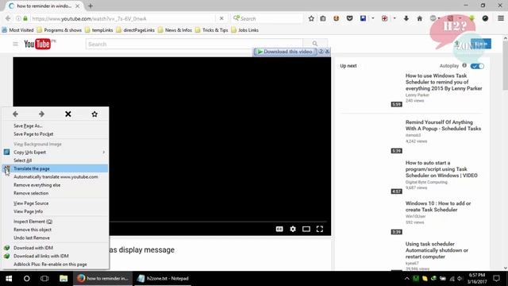Open video 'Windows 10 : How to add or create Task Scheduler'
508x286 pixels.
438,207
